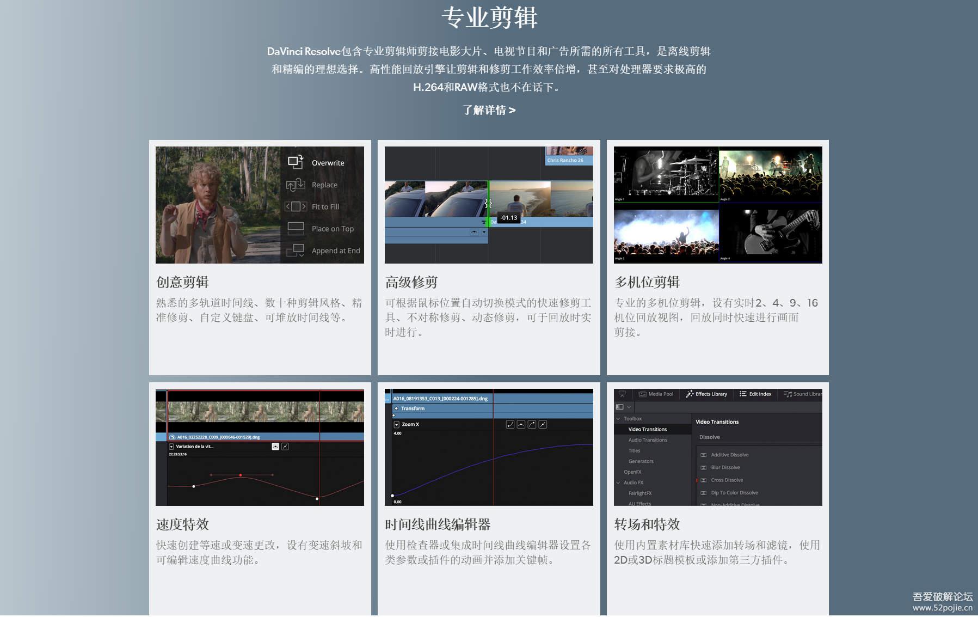Image resolution: width=978 pixels, height=617 pixels.
Task: Select FairlightFX under Audio FX
Action: [640, 493]
